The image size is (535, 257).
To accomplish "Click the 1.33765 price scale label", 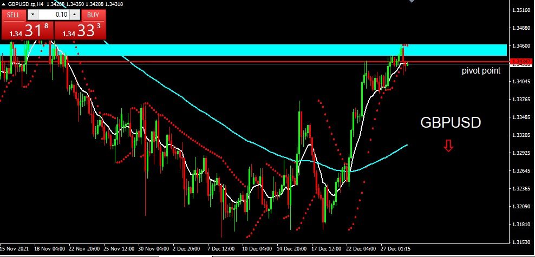I will click(521, 100).
